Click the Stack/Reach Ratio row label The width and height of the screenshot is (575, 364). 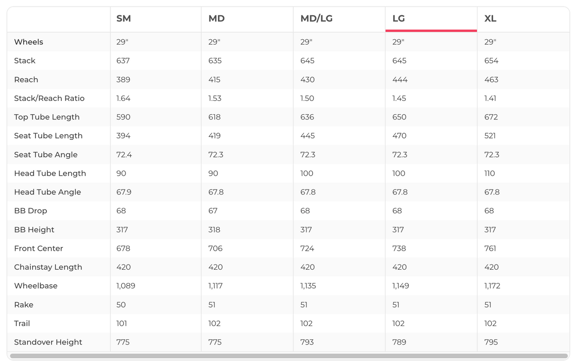pos(49,99)
